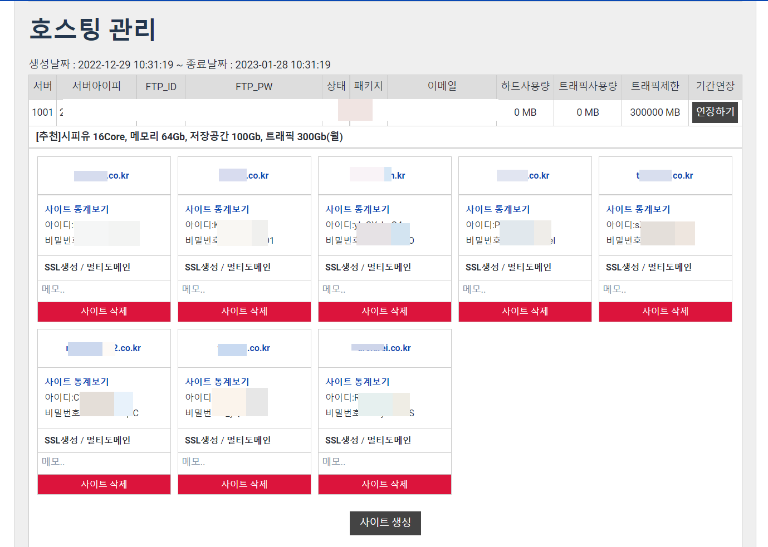
Task: Click SSL생성 on the first site card
Action: [57, 267]
